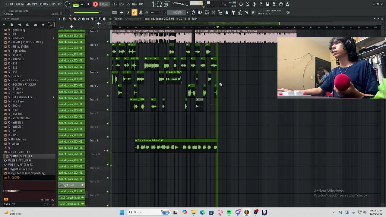The width and height of the screenshot is (386, 217).
Task: Toggle typing keyboard to piano icon
Action: pyautogui.click(x=115, y=12)
